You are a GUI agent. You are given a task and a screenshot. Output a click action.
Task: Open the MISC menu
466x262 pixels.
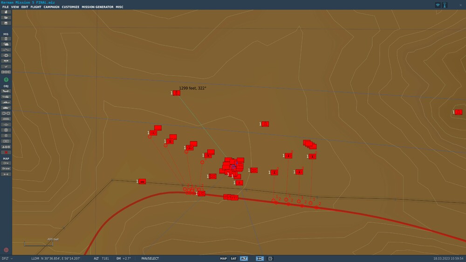(119, 7)
